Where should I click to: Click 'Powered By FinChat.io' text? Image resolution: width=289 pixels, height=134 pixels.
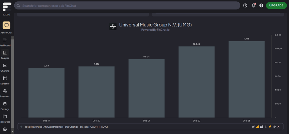(x=155, y=30)
